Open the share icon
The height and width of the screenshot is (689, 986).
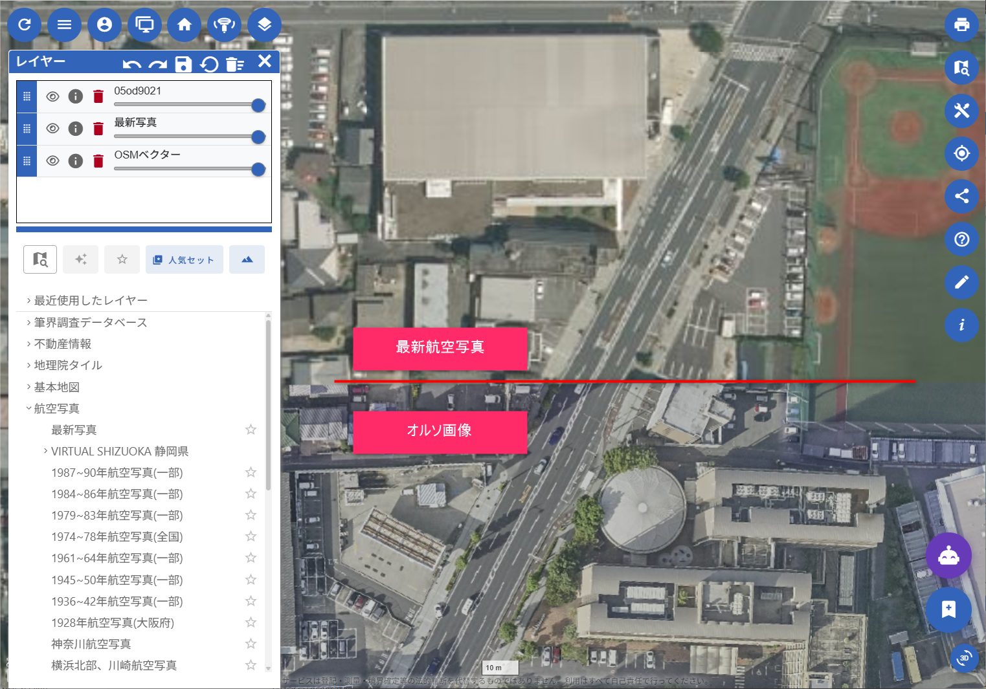961,196
